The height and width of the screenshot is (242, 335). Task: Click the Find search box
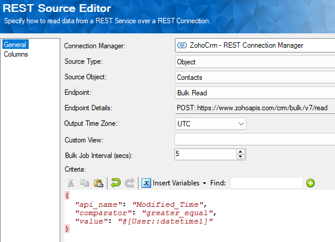[x=267, y=183]
